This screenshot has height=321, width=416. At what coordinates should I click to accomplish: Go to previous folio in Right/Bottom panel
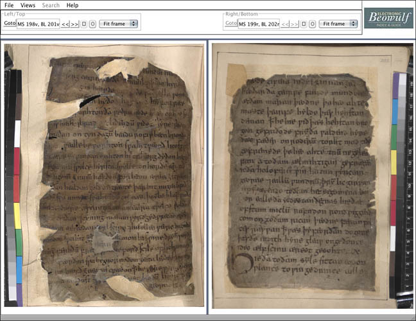pos(285,24)
